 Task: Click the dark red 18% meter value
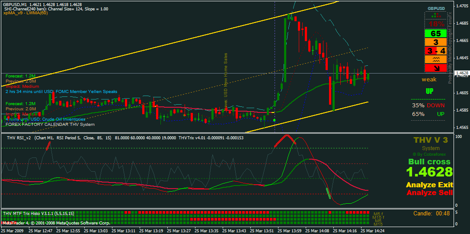[435, 24]
